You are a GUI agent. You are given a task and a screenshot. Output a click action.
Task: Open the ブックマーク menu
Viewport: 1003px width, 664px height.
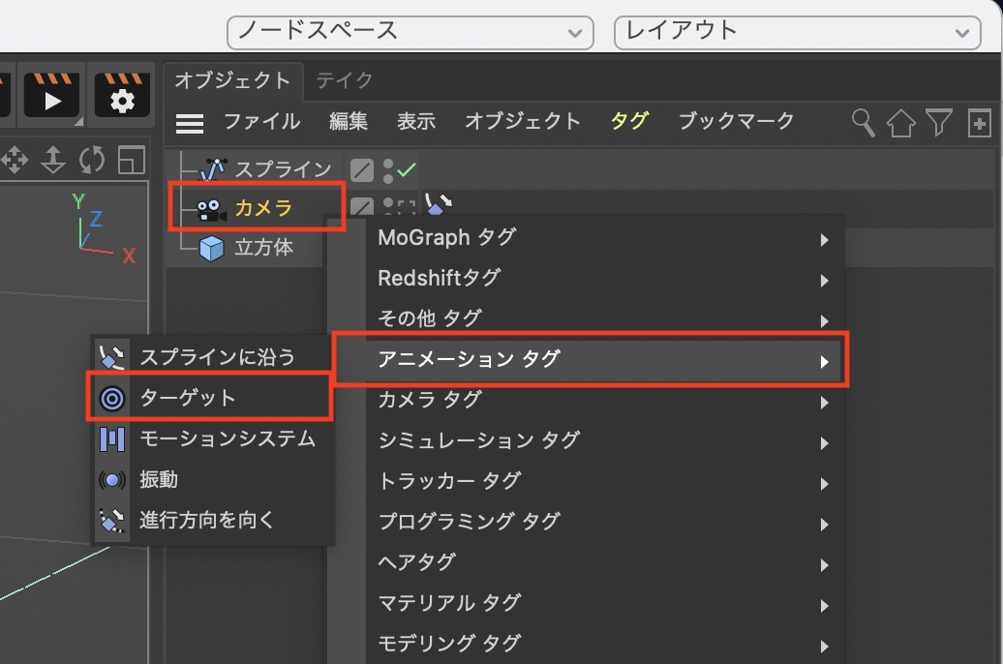pyautogui.click(x=736, y=122)
